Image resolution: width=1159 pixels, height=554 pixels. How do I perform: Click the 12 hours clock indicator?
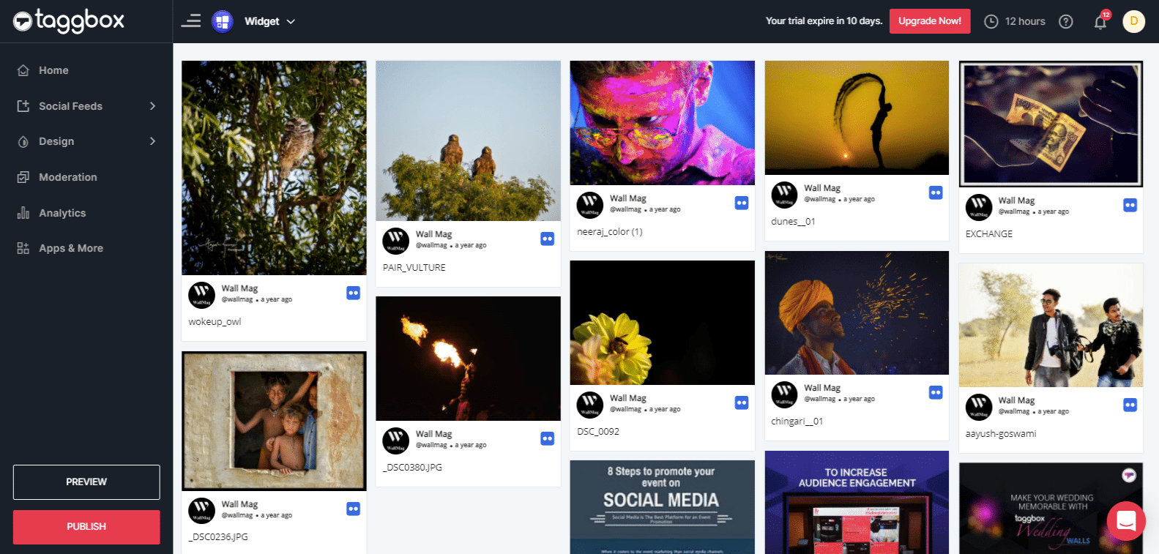point(1015,21)
